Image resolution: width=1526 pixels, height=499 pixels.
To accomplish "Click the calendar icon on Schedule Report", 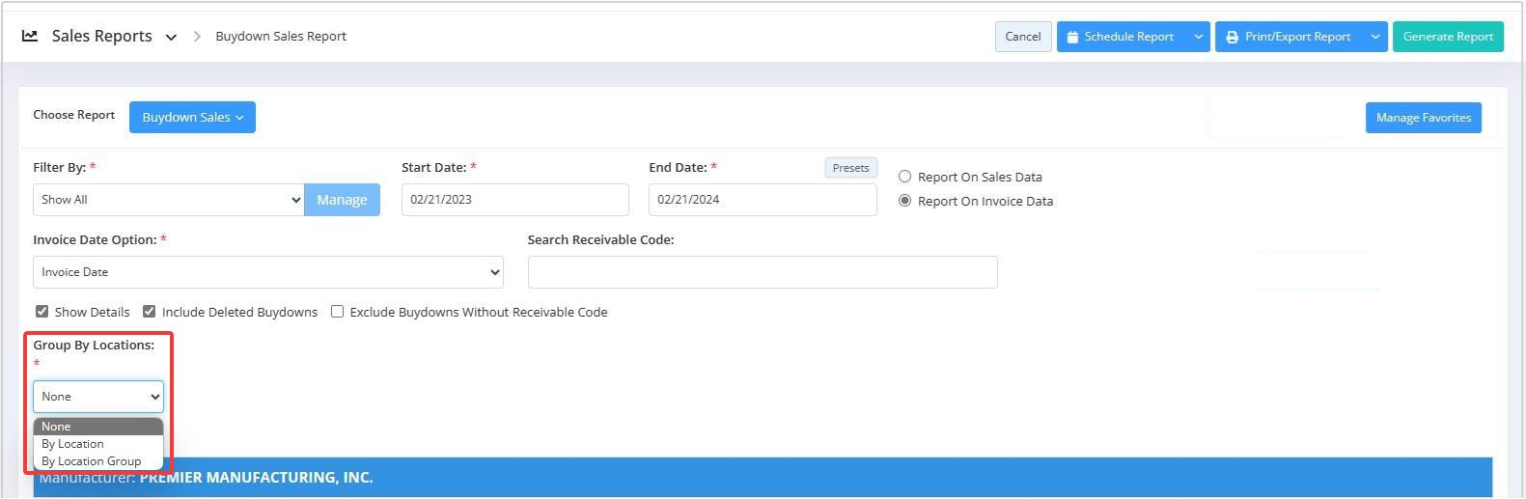I will coord(1072,37).
